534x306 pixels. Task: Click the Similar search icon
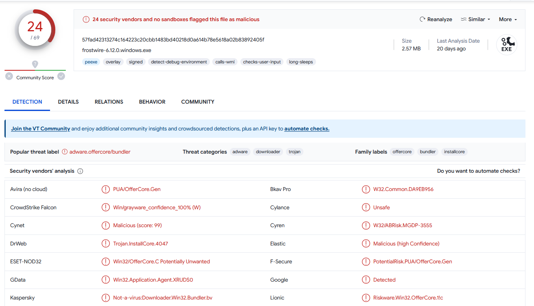pyautogui.click(x=464, y=19)
